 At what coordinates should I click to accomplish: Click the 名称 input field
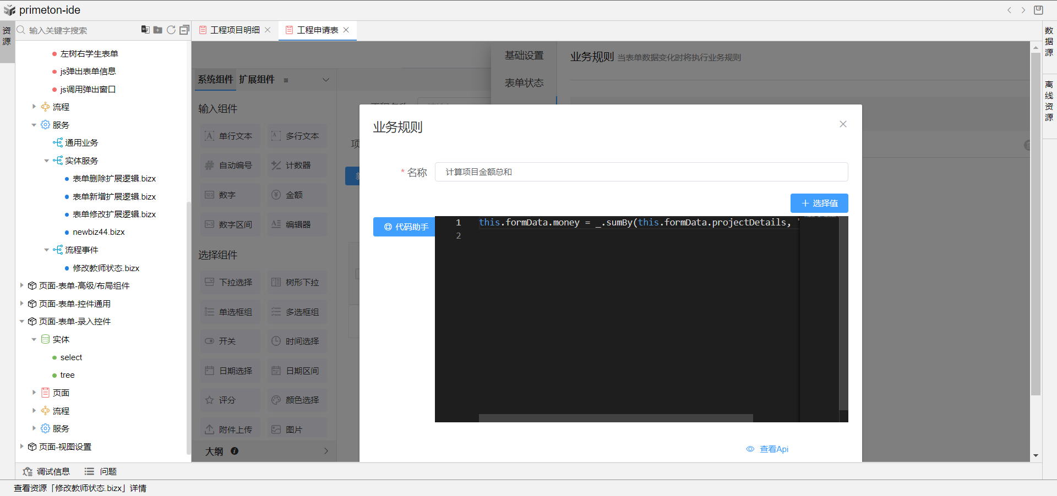tap(641, 172)
